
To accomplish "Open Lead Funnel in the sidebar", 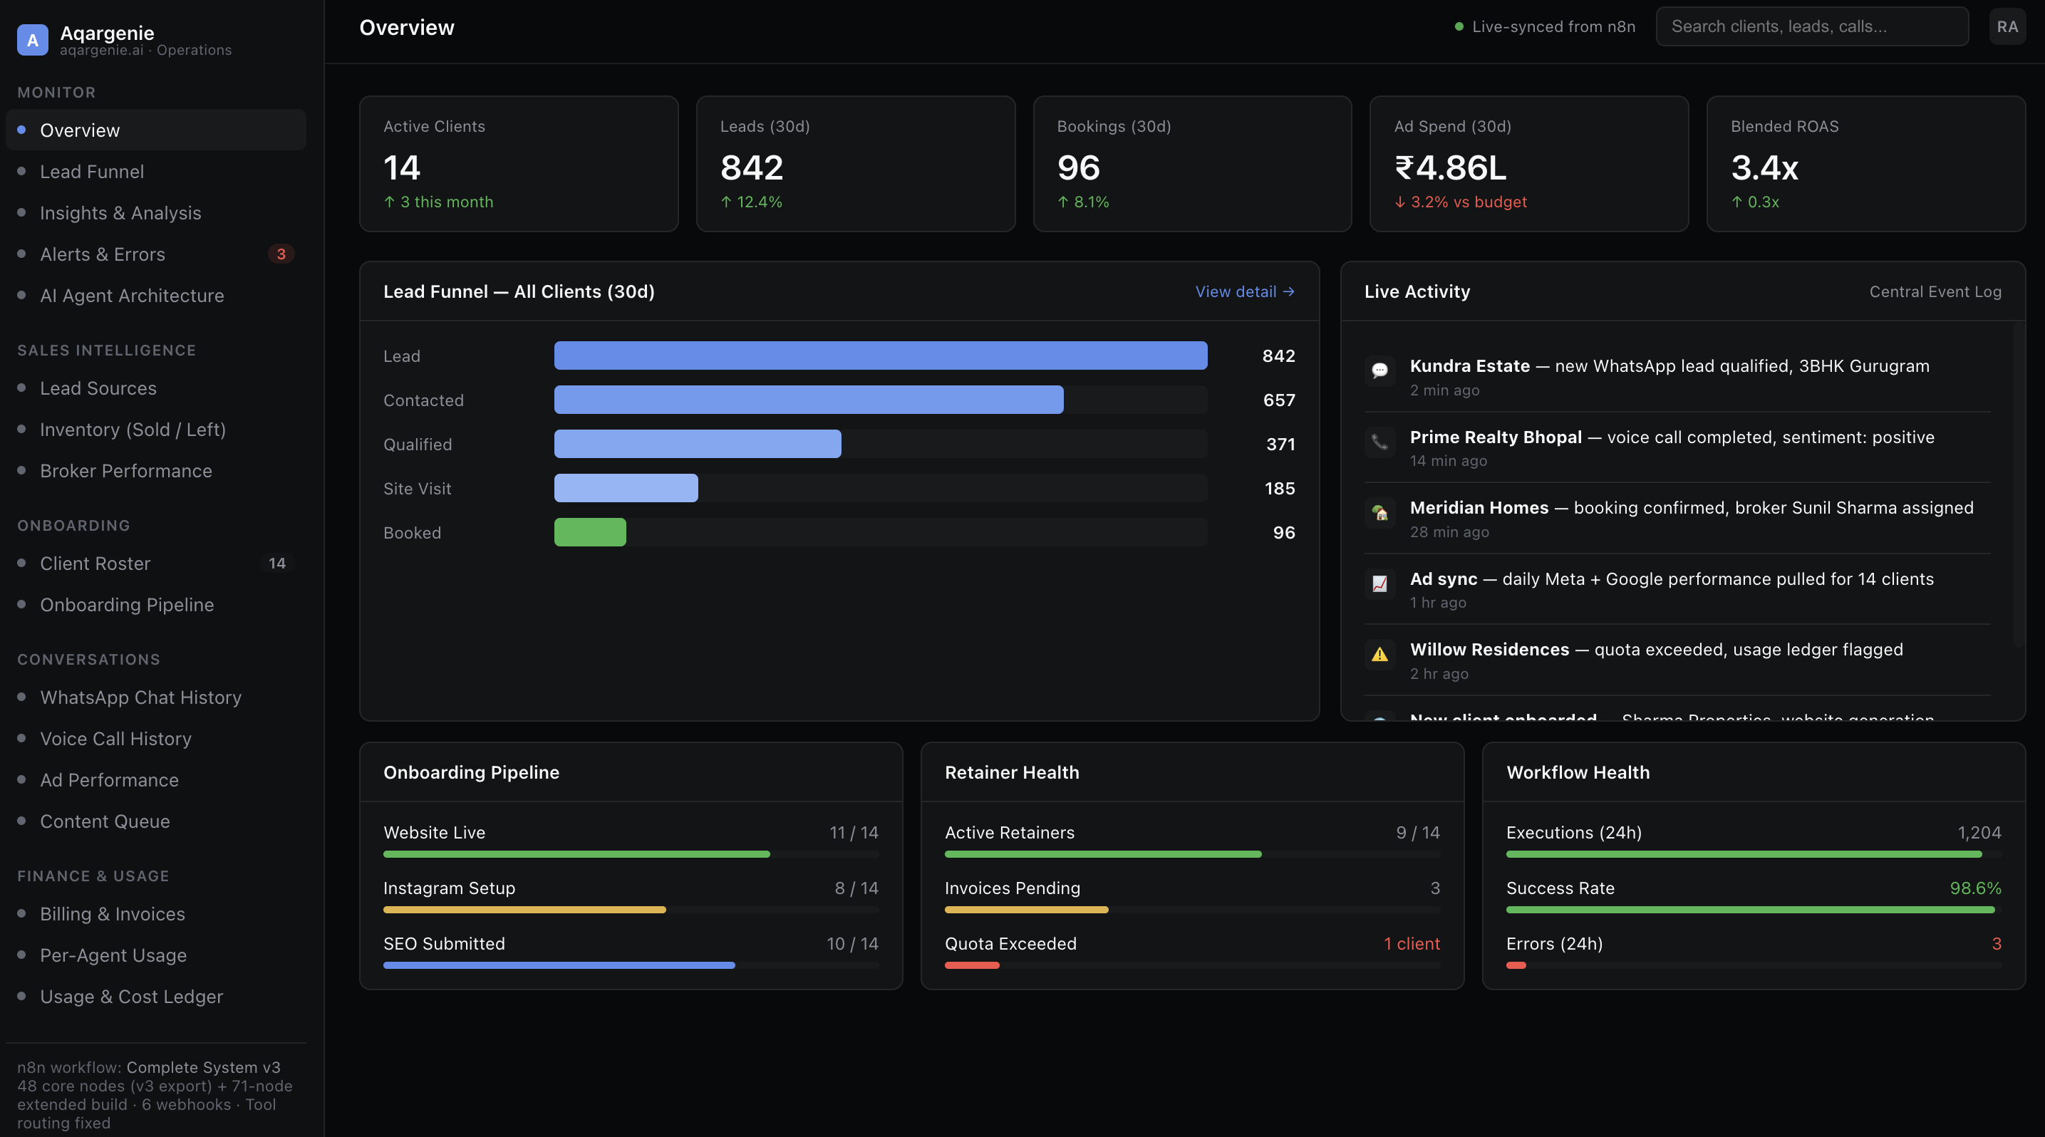I will pyautogui.click(x=155, y=172).
